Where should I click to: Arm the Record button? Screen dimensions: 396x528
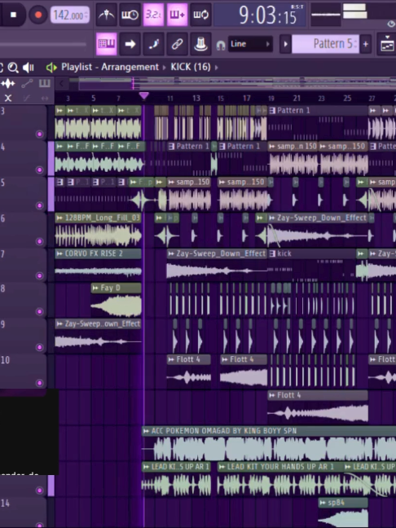coord(38,15)
